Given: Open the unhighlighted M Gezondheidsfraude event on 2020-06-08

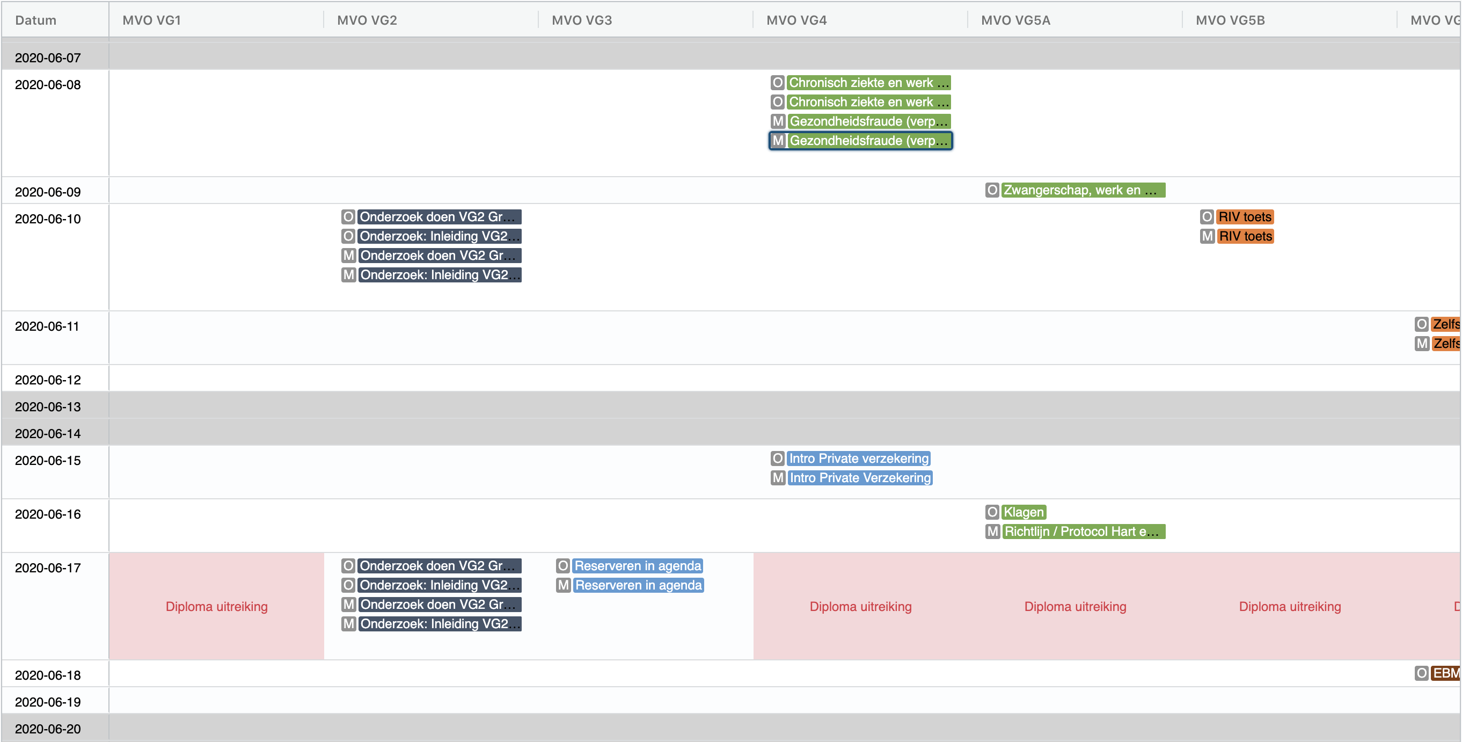Looking at the screenshot, I should 860,121.
